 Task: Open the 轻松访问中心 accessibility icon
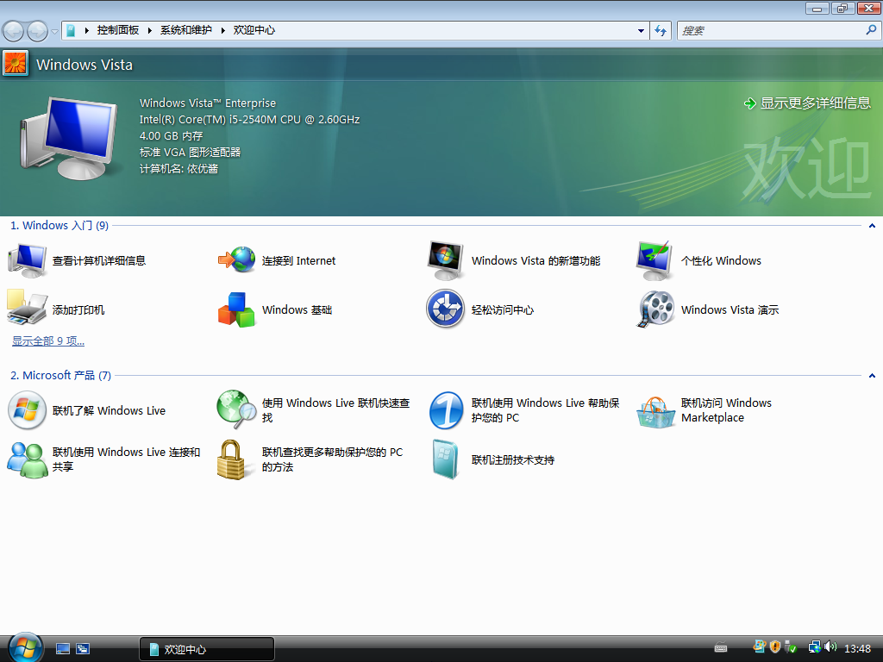click(x=446, y=309)
